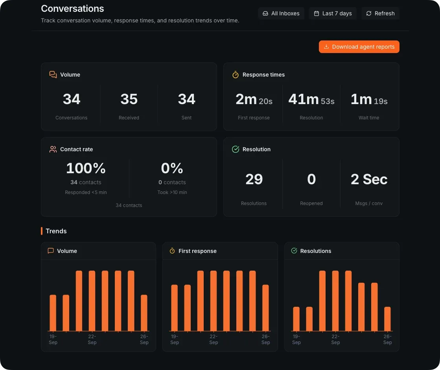Click the 41m 53s Resolution time
440x370 pixels.
tap(311, 99)
